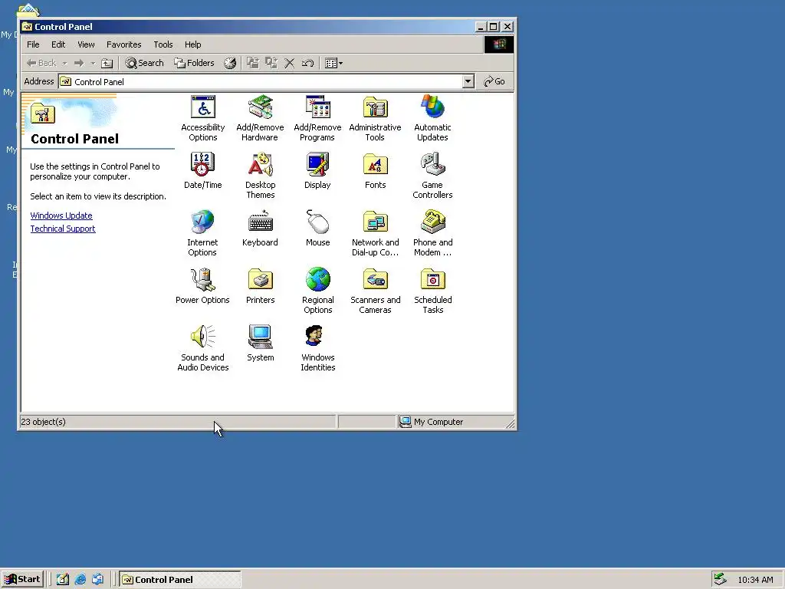
Task: Open Network and Dial-up Connections
Action: 375,233
